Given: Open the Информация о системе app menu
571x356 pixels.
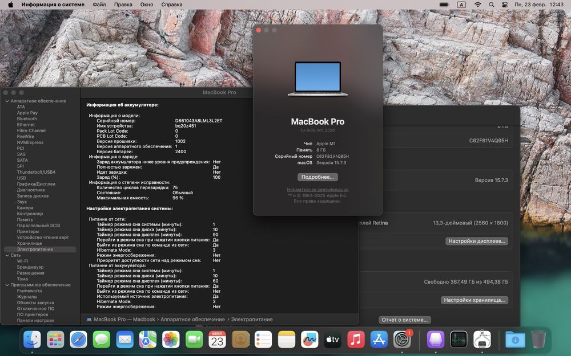Looking at the screenshot, I should point(53,5).
